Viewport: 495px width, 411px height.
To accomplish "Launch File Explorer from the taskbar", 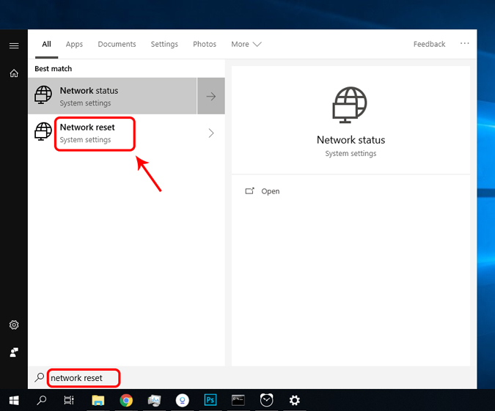I will (98, 400).
